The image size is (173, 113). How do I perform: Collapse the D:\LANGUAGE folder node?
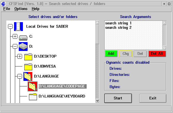pos(20,76)
